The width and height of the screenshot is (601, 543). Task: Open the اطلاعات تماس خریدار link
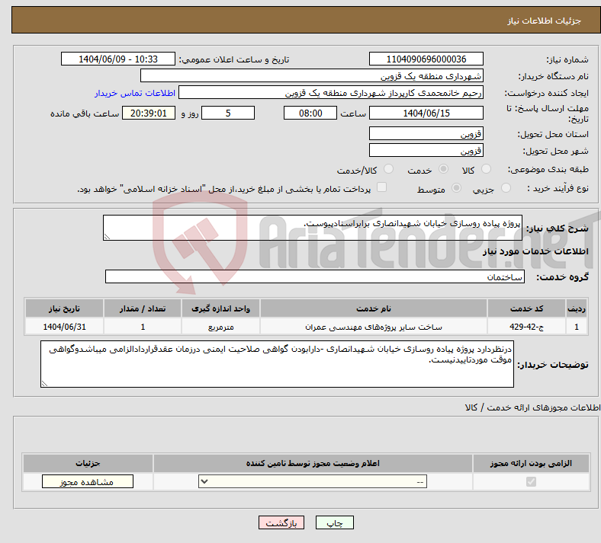[x=135, y=93]
